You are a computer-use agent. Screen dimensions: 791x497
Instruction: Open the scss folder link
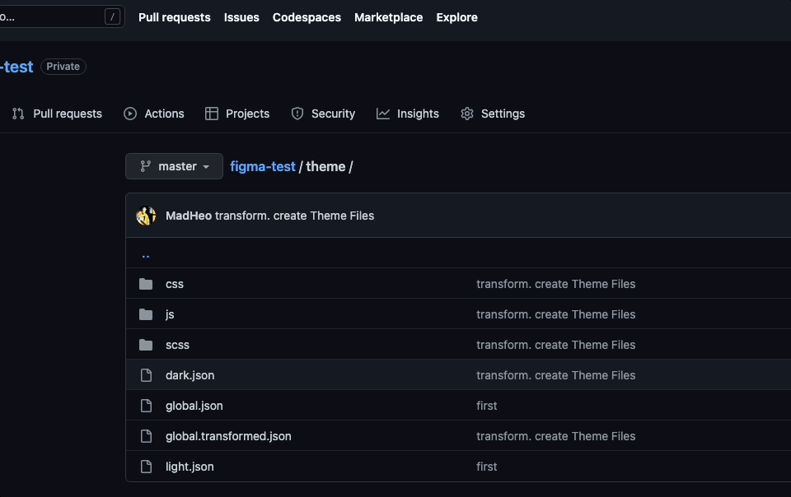pyautogui.click(x=178, y=345)
